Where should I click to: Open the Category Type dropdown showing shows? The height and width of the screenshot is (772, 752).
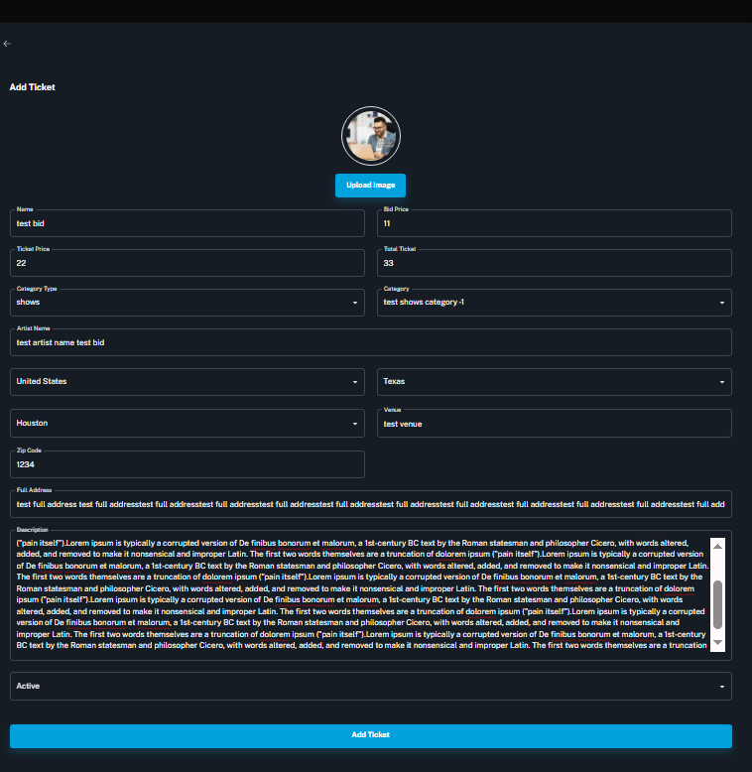188,303
